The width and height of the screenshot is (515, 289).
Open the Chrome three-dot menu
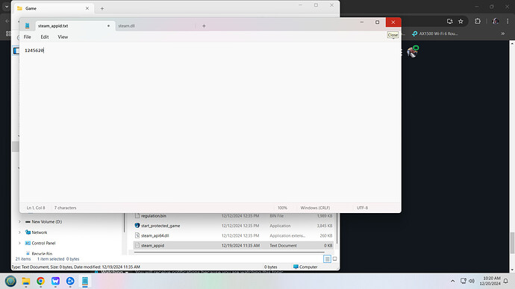(508, 22)
